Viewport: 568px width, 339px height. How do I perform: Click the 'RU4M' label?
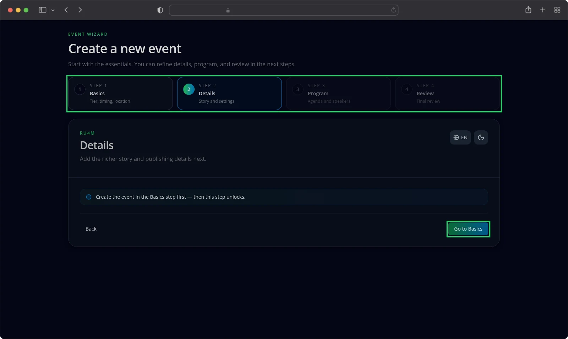87,133
